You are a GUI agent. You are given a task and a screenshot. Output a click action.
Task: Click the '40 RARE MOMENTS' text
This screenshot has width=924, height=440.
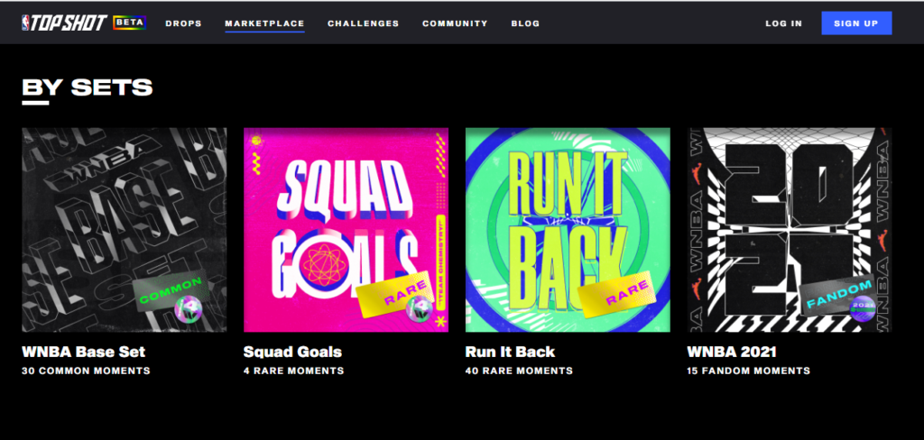point(519,371)
